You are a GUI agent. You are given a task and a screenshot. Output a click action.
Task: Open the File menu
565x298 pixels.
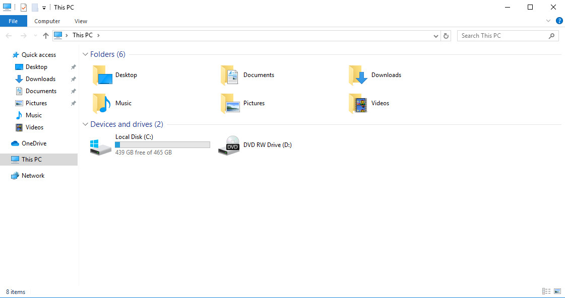click(x=13, y=21)
